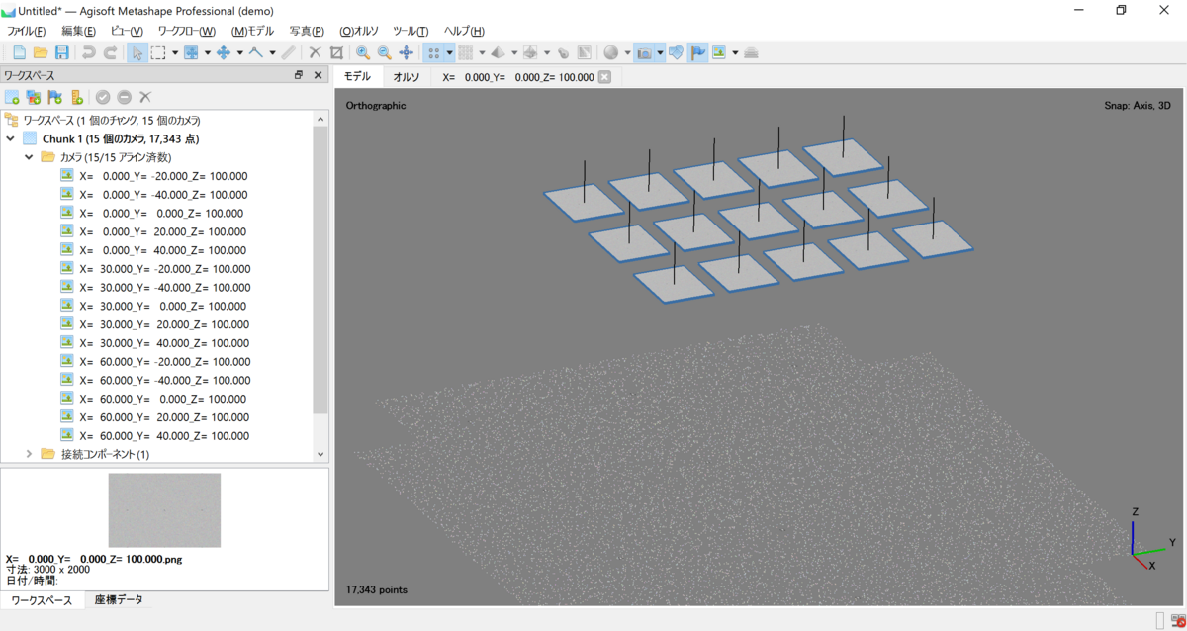
Task: Select camera X= 0.000_Y= -20.000_Z= 100.000
Action: pos(165,176)
